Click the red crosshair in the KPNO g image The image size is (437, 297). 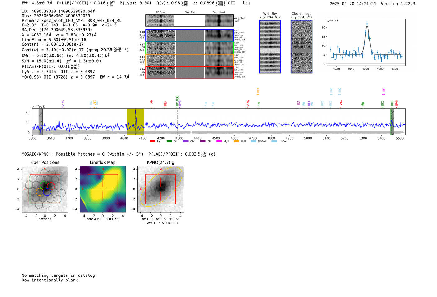pyautogui.click(x=161, y=189)
